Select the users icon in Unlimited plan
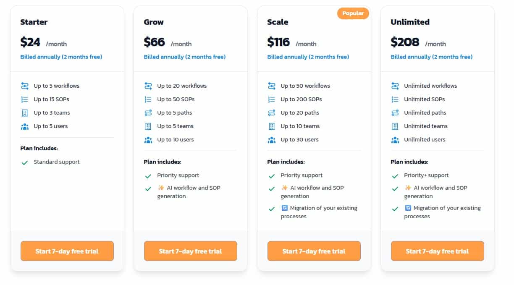 [x=395, y=139]
